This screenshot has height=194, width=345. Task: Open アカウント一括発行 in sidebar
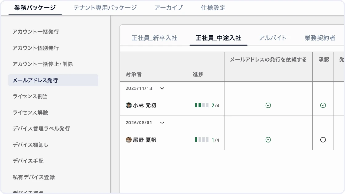click(x=36, y=32)
